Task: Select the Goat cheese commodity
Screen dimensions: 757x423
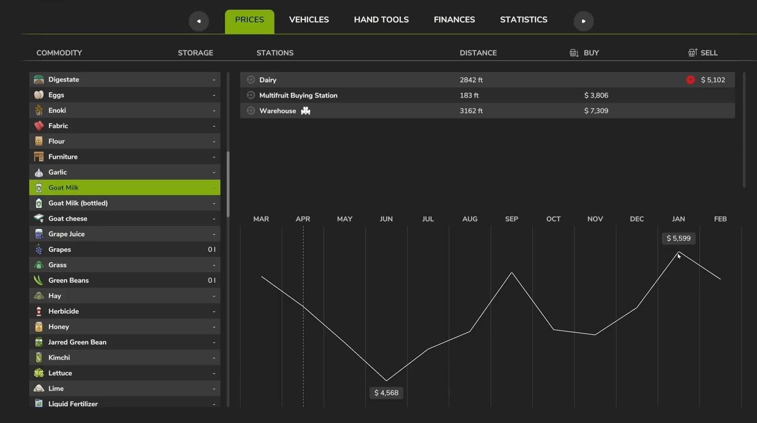Action: (x=125, y=219)
